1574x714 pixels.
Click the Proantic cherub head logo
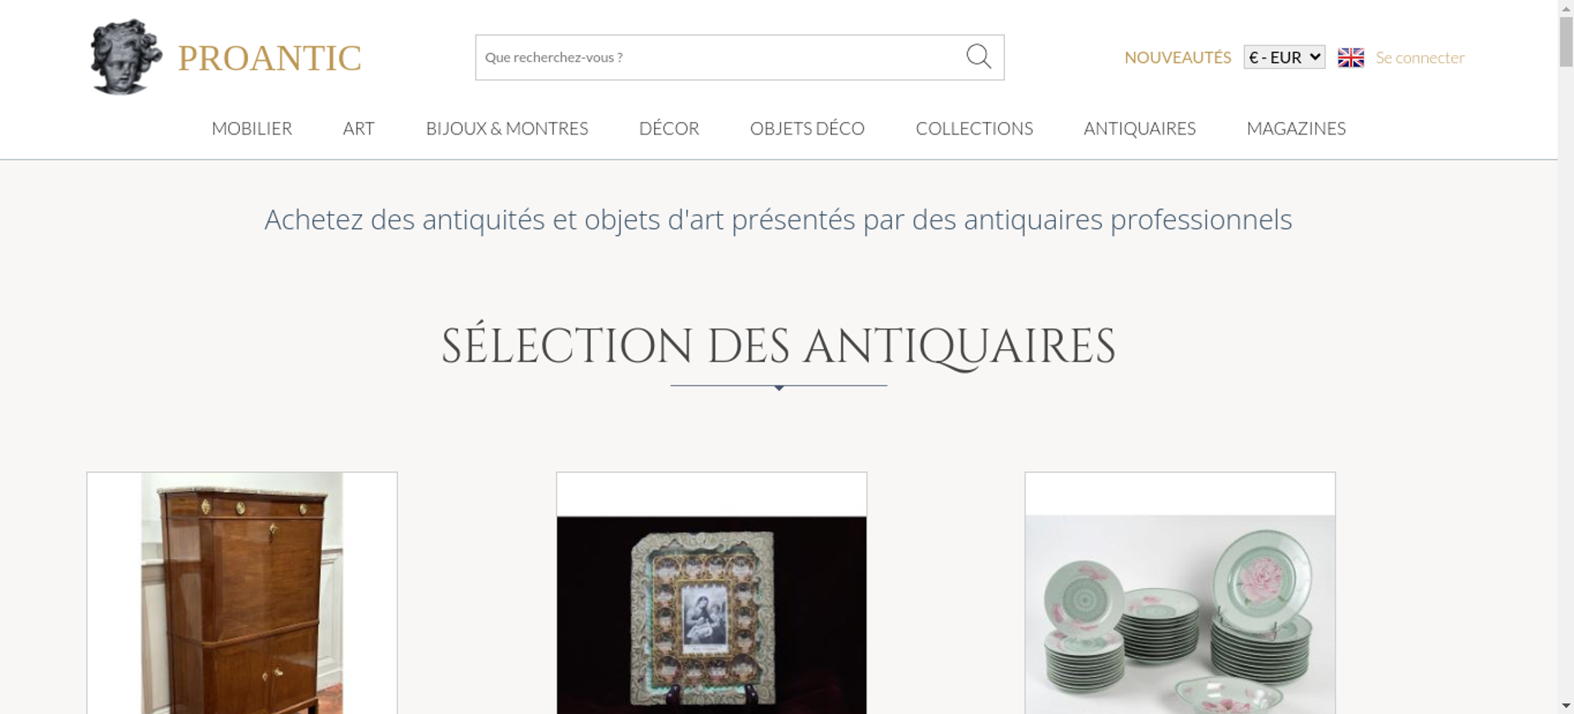126,57
